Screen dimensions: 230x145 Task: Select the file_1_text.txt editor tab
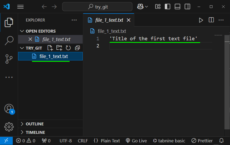click(x=109, y=20)
